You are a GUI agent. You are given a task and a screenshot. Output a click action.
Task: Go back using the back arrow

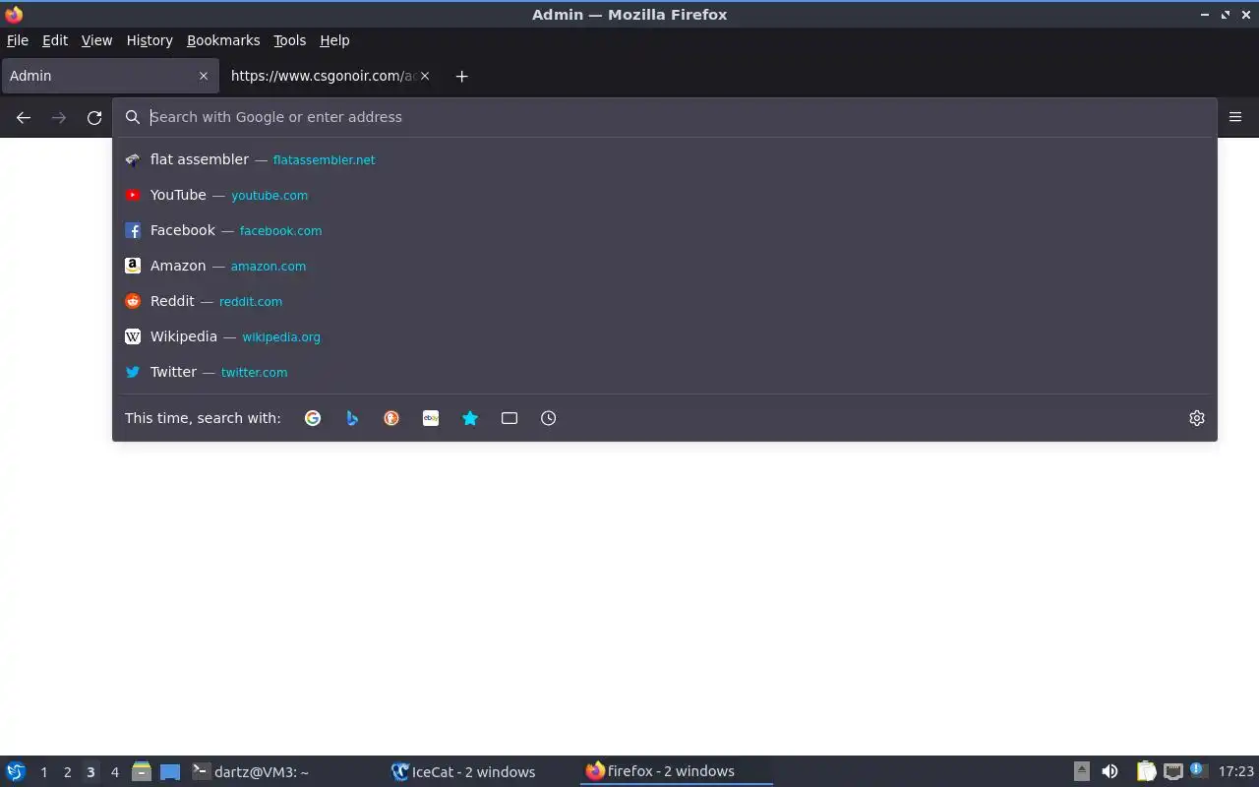[24, 117]
